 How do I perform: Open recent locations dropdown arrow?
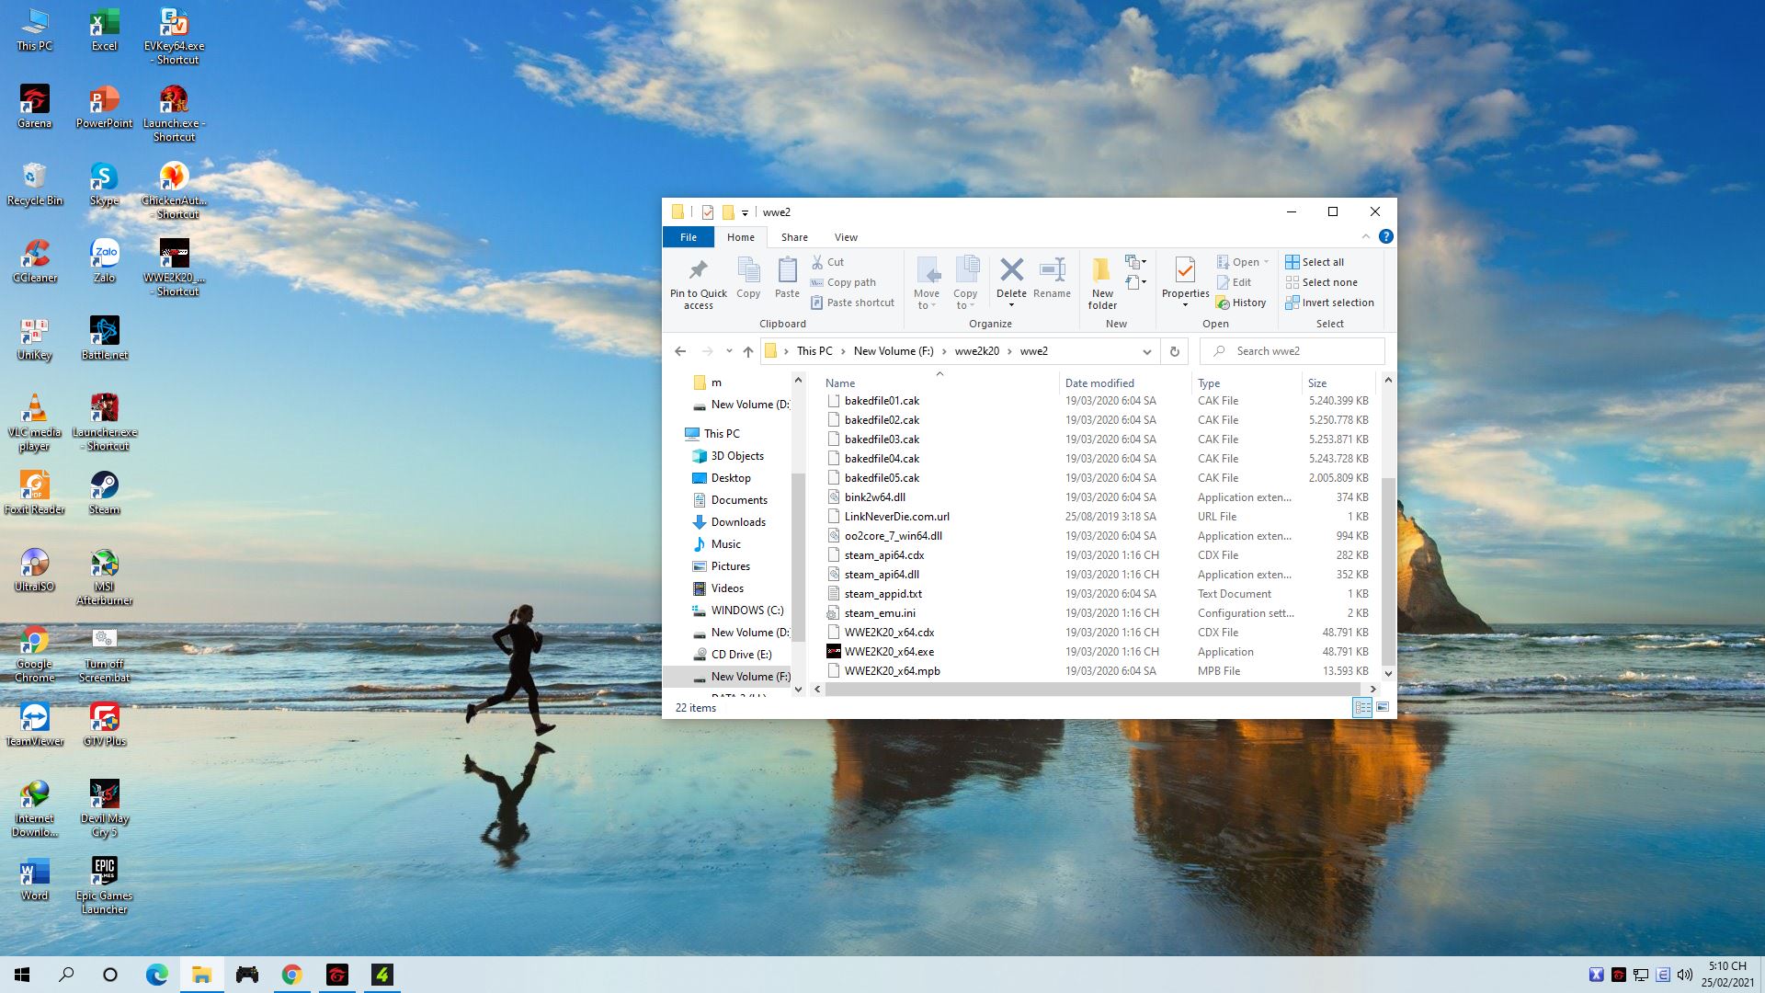click(729, 351)
